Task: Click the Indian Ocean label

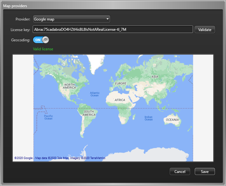Action: 148,118
